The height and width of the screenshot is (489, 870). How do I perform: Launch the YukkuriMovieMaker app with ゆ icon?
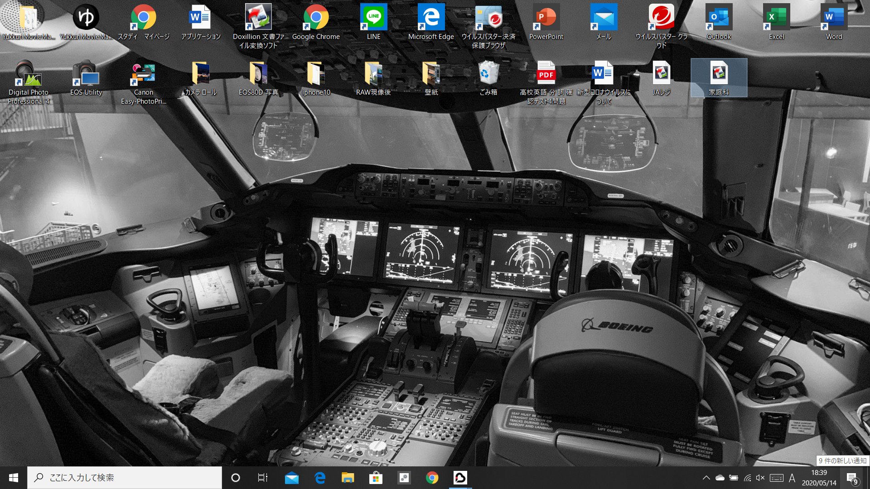(86, 22)
